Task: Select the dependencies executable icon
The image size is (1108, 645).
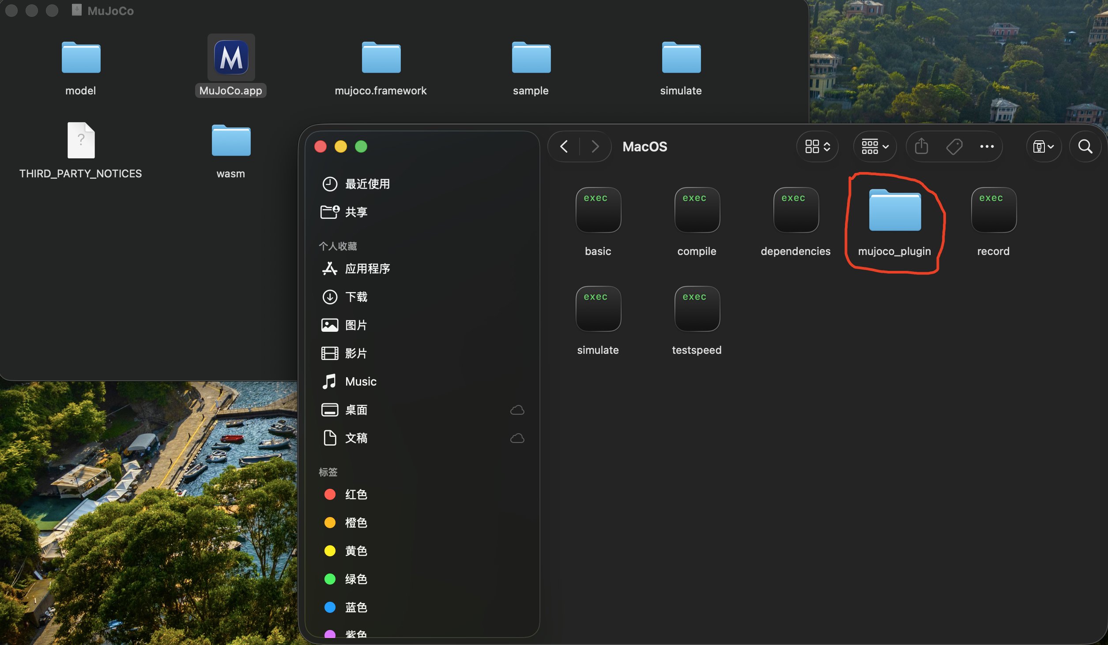Action: (795, 210)
